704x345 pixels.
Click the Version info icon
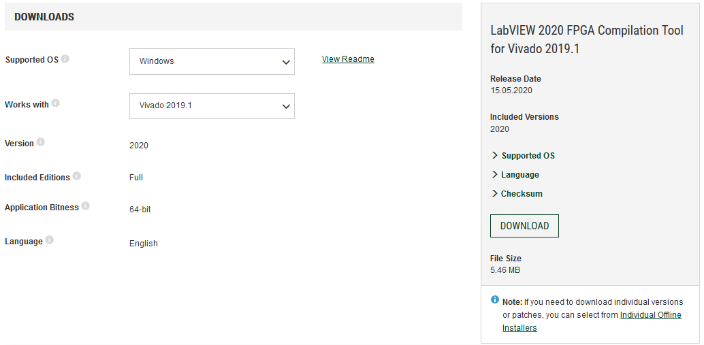(40, 142)
